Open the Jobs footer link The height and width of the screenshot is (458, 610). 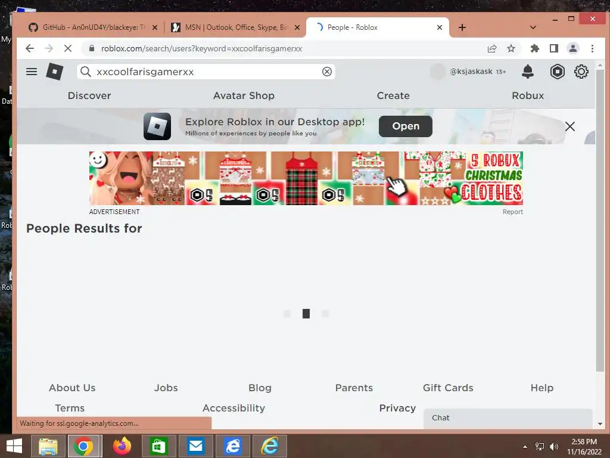(x=166, y=388)
